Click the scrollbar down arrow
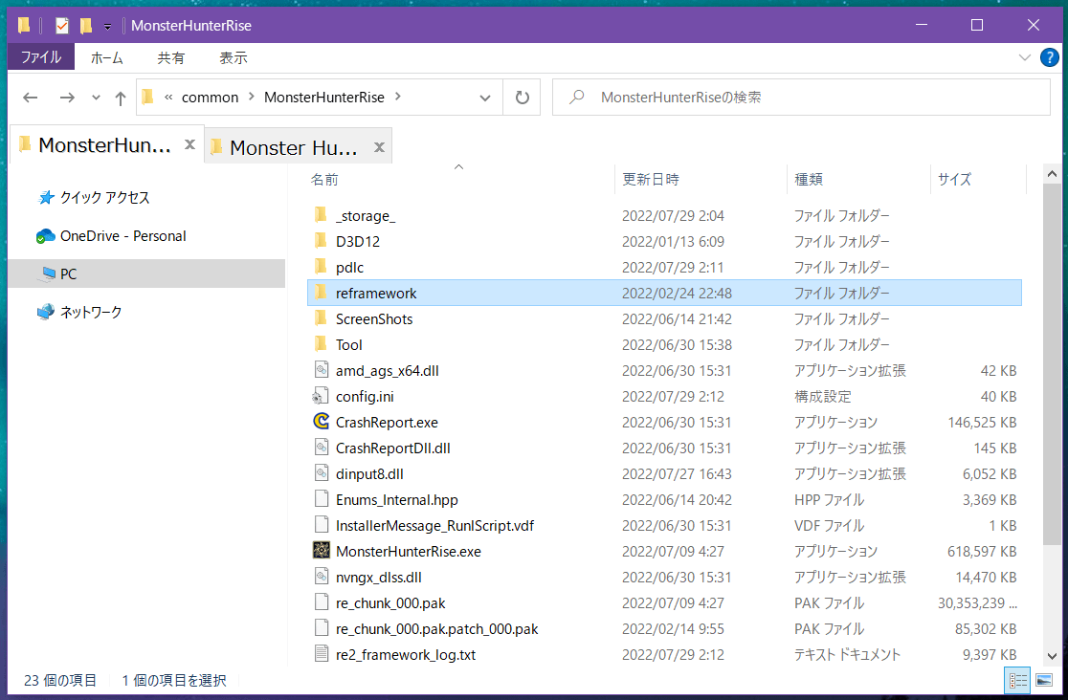The width and height of the screenshot is (1068, 700). (1052, 656)
